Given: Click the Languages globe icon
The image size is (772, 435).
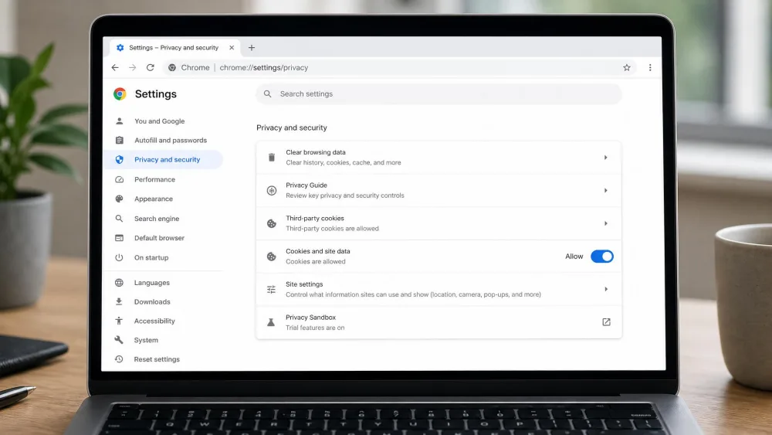Looking at the screenshot, I should [119, 283].
